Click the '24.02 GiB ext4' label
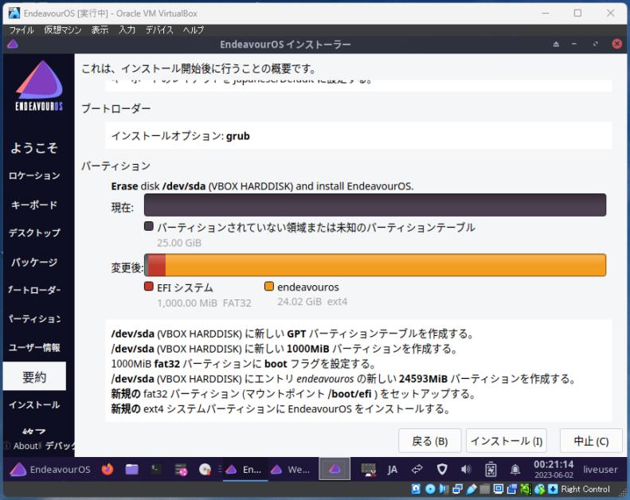Image resolution: width=630 pixels, height=500 pixels. [312, 302]
